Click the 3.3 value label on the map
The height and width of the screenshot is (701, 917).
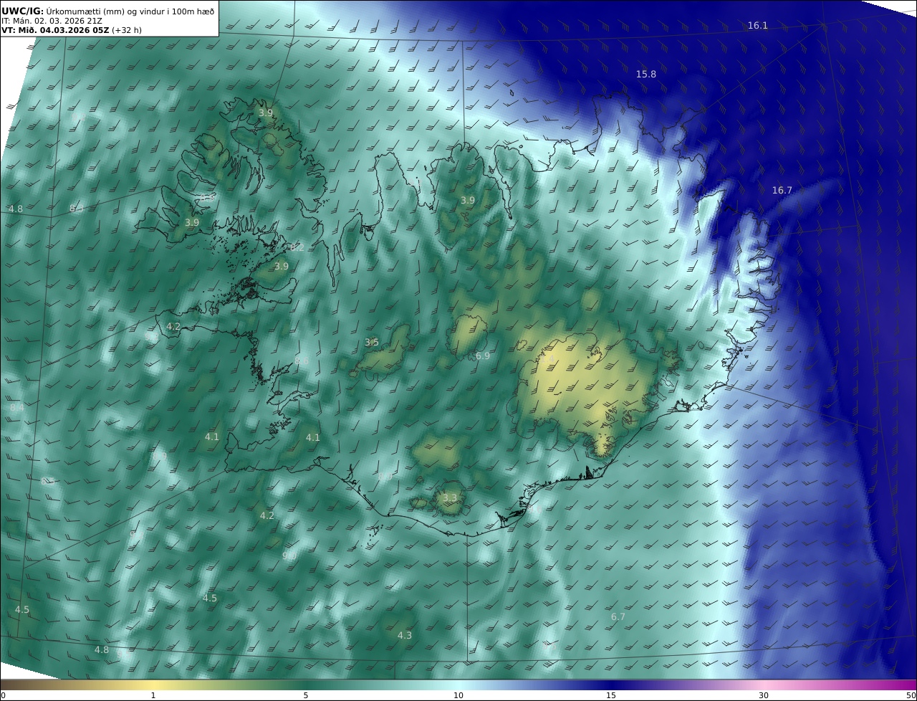click(449, 498)
